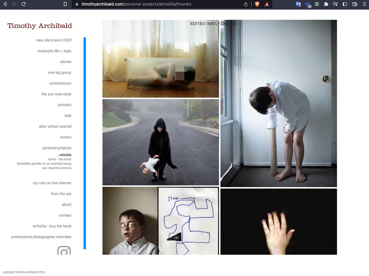Open the hooded child street photo thumbnail
This screenshot has height=276, width=369.
[161, 142]
